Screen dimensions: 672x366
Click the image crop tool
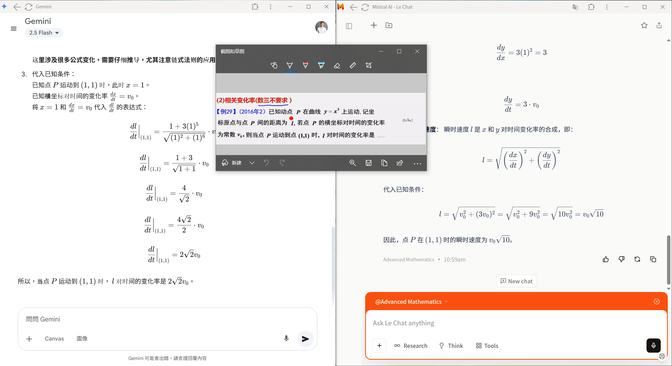(369, 65)
